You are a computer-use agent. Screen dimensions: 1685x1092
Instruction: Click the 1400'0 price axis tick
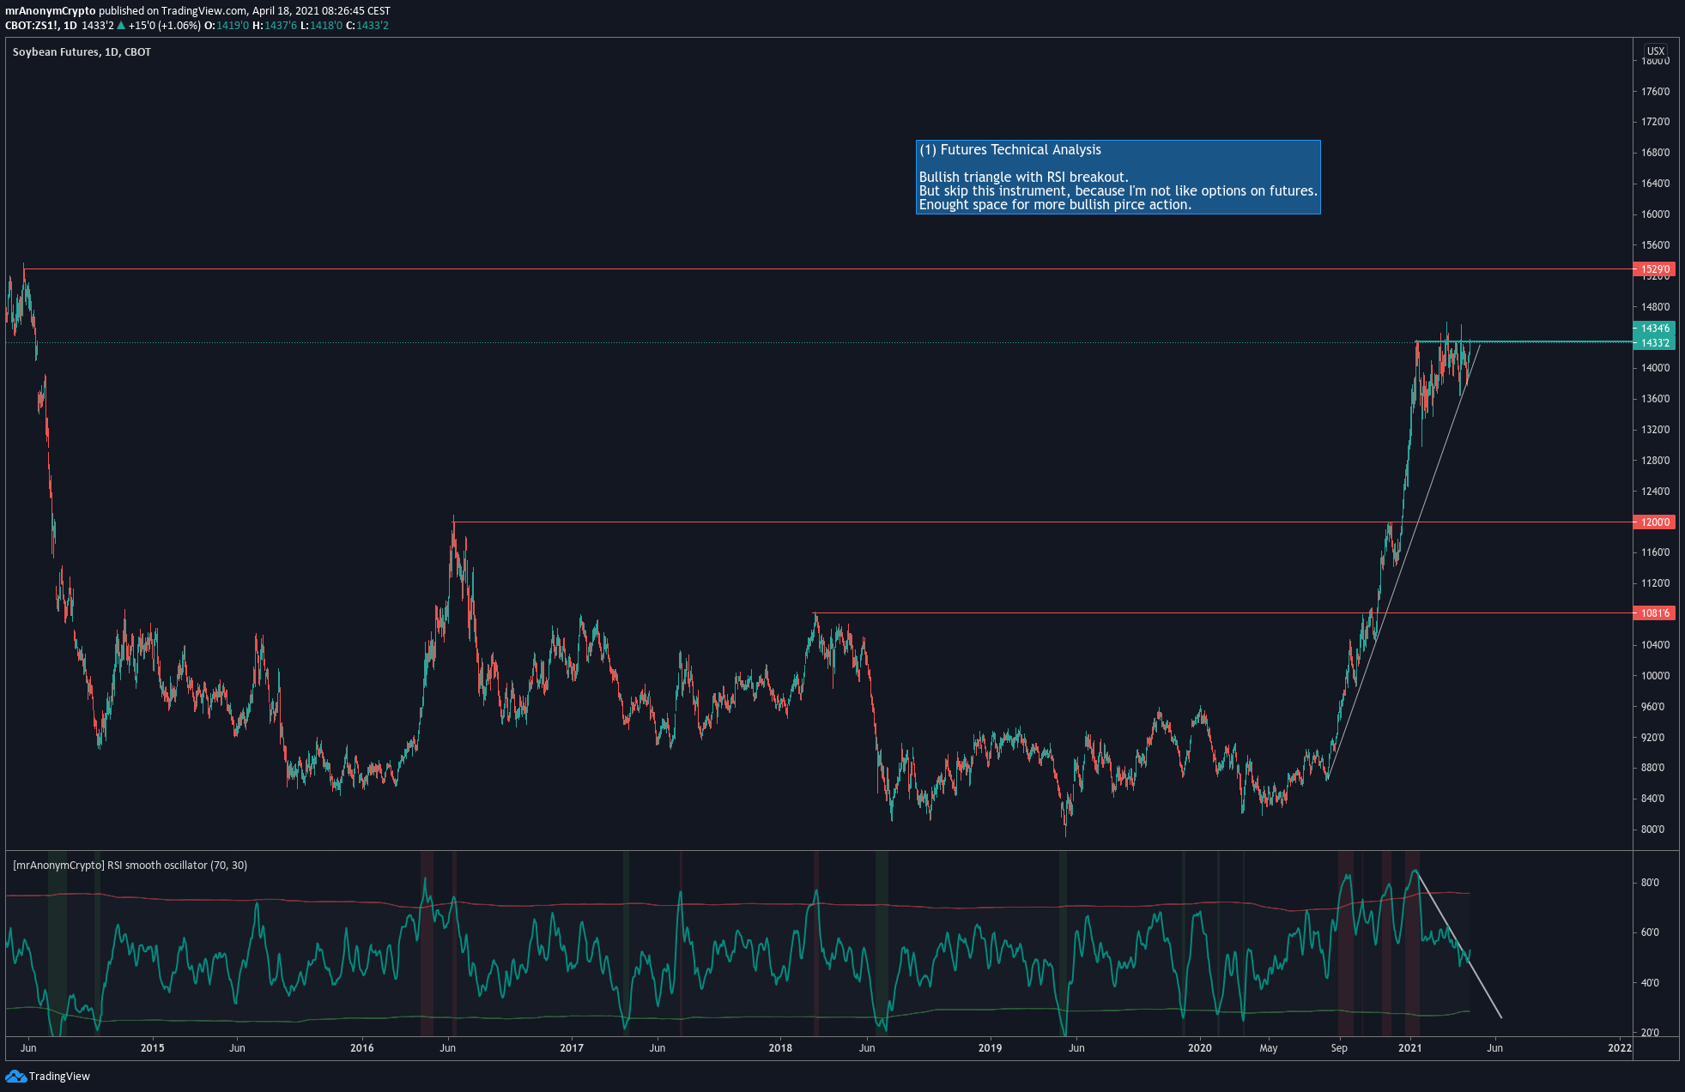(x=1656, y=368)
